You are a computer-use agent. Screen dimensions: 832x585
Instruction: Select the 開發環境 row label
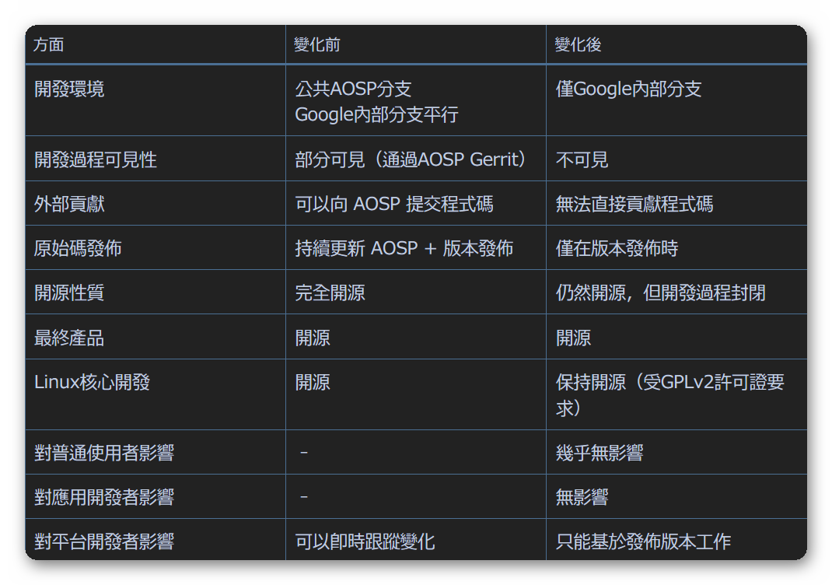click(x=69, y=89)
